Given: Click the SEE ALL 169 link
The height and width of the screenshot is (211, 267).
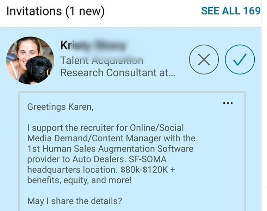Looking at the screenshot, I should point(230,11).
